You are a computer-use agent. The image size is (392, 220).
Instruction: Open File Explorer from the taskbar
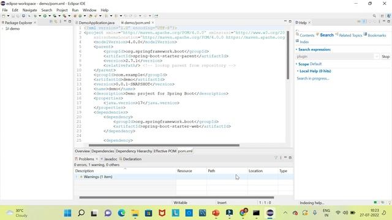click(x=135, y=213)
